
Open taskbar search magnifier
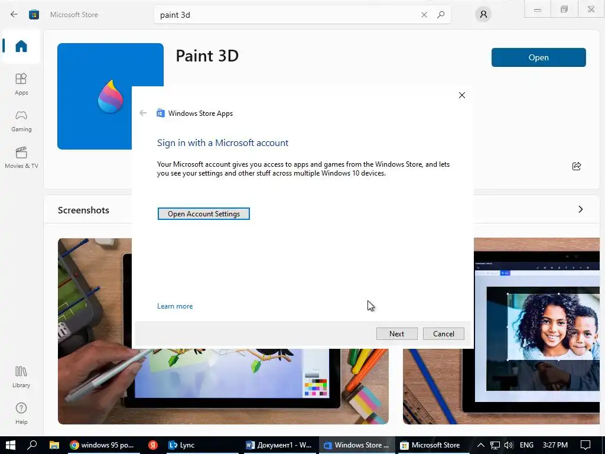tap(32, 445)
